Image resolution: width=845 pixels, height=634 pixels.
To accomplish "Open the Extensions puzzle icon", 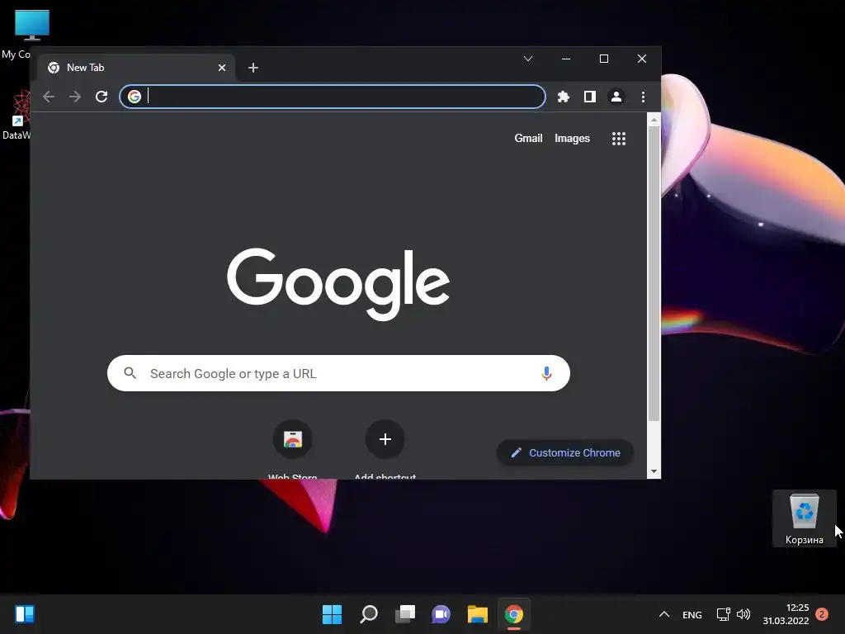I will coord(563,97).
